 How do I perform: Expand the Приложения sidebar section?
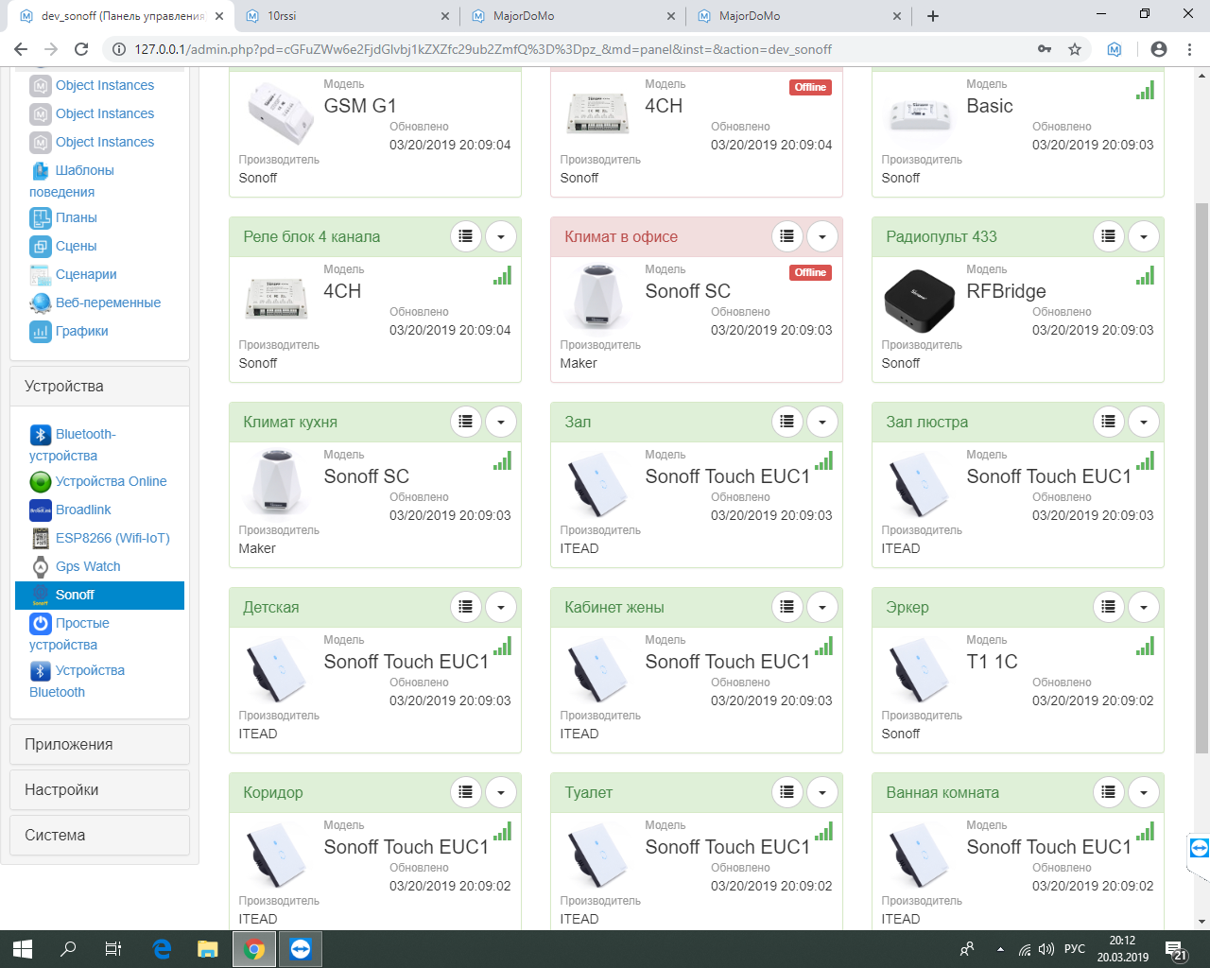coord(99,745)
